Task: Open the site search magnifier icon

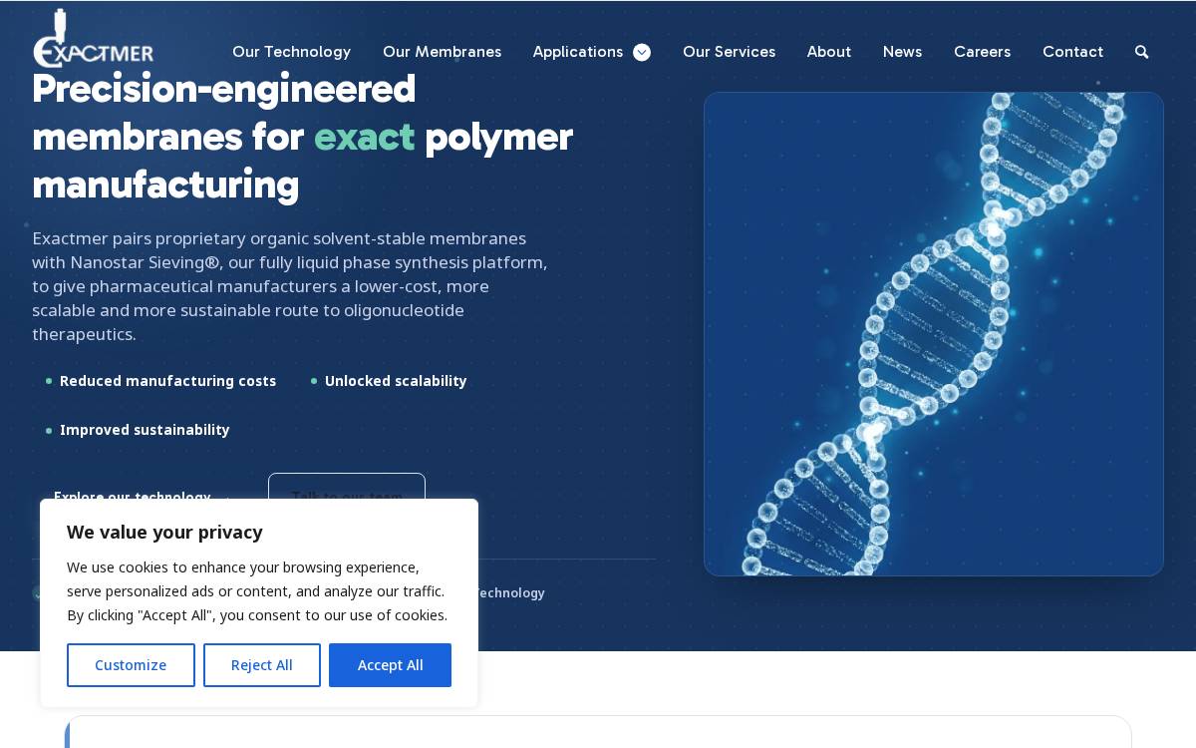Action: pyautogui.click(x=1142, y=52)
